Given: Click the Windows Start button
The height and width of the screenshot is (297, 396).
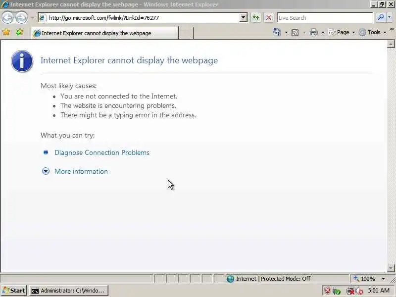Looking at the screenshot, I should [x=14, y=291].
